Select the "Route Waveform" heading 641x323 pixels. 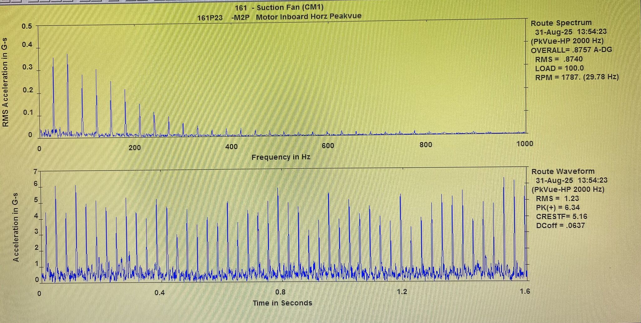point(563,171)
